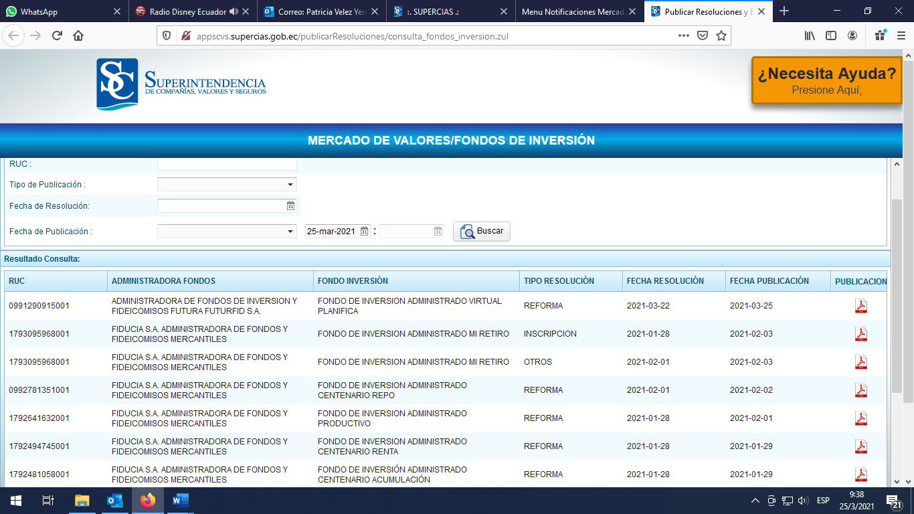Open PDF for Centenario Repo row
The width and height of the screenshot is (914, 514).
tap(860, 390)
